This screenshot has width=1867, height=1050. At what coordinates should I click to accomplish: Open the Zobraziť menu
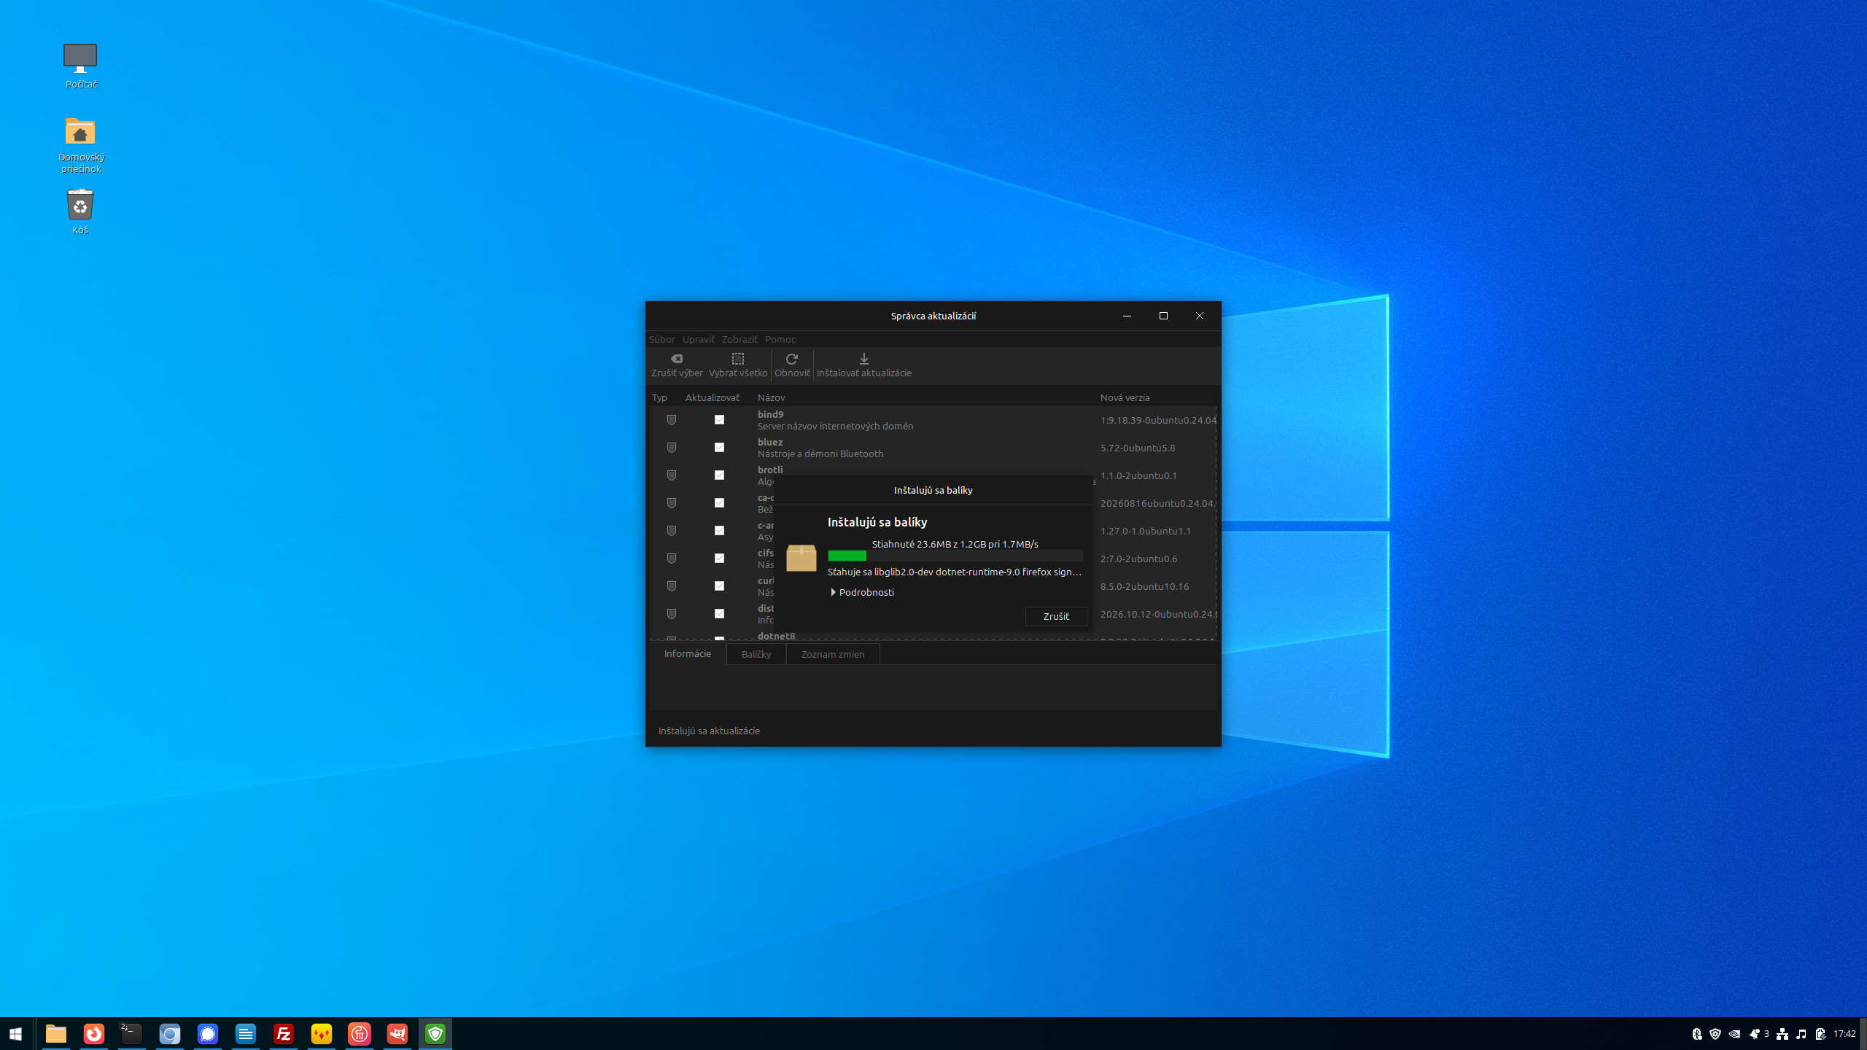click(x=740, y=339)
